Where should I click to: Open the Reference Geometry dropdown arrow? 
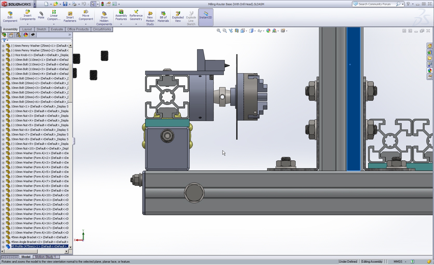point(136,24)
